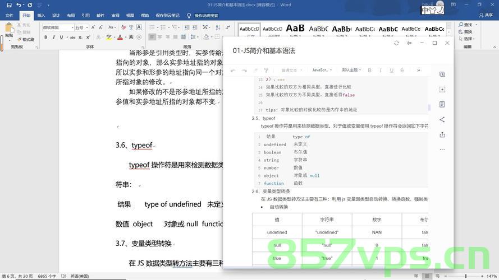Toggle Underline in Word ribbon
Image resolution: width=499 pixels, height=280 pixels.
click(x=61, y=37)
